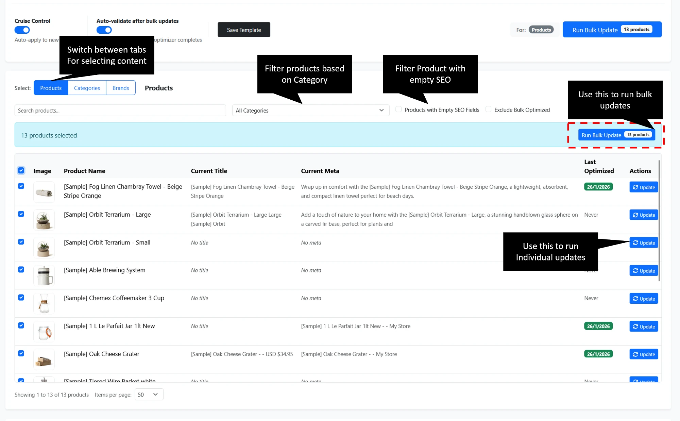This screenshot has height=421, width=680.
Task: Click the Save Template button
Action: (x=243, y=30)
